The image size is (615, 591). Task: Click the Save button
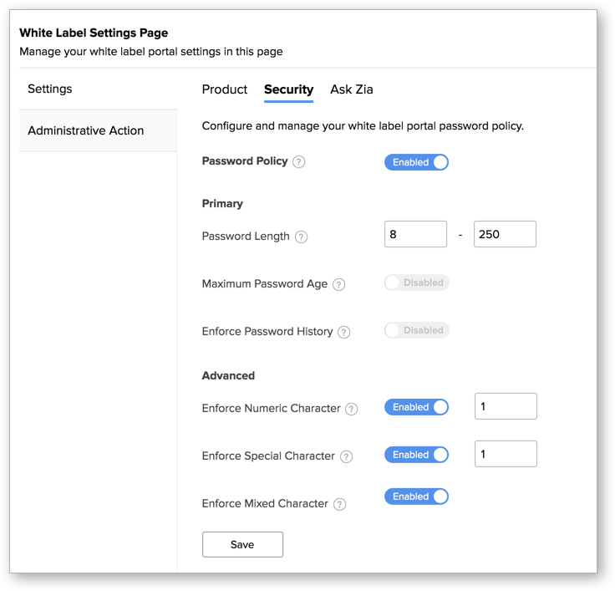click(x=242, y=544)
